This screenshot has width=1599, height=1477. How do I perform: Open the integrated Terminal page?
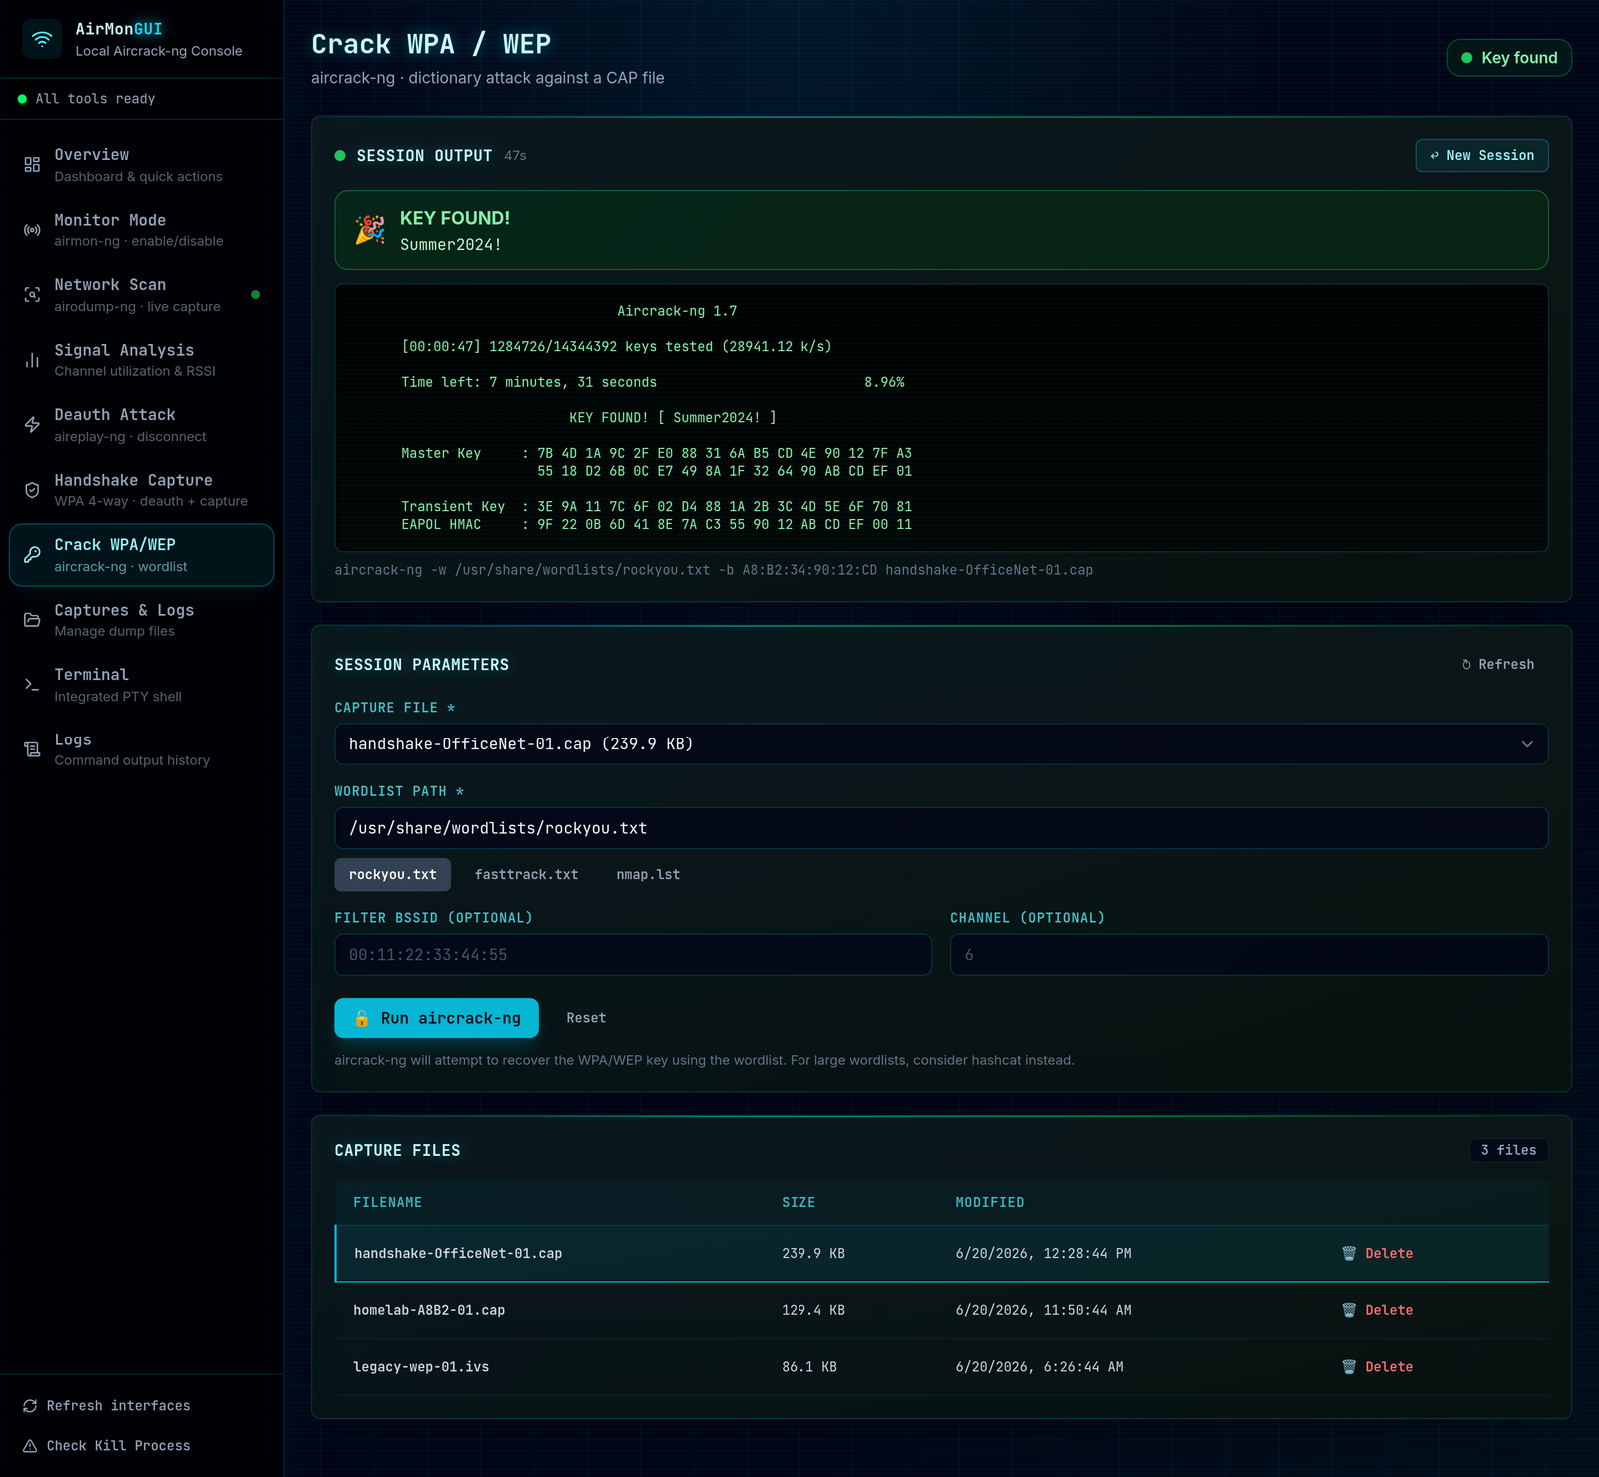[x=141, y=685]
